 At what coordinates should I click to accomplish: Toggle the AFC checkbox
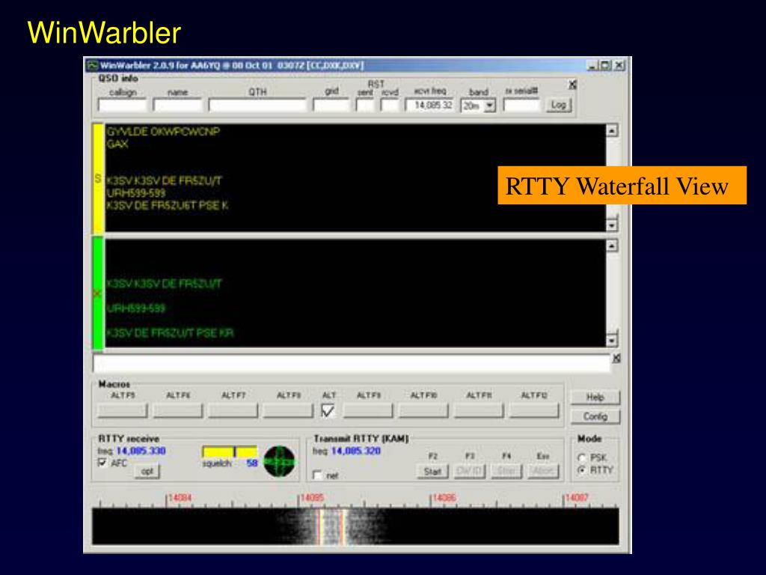(102, 463)
